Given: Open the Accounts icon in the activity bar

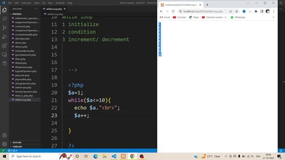Looking at the screenshot, I should click(4, 135).
